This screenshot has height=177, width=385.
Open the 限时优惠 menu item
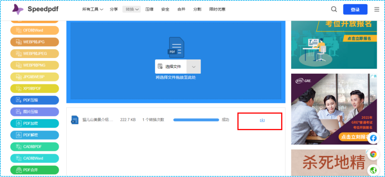click(x=217, y=9)
